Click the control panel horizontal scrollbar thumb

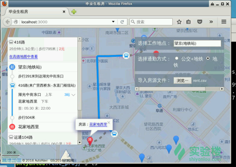[172, 89]
